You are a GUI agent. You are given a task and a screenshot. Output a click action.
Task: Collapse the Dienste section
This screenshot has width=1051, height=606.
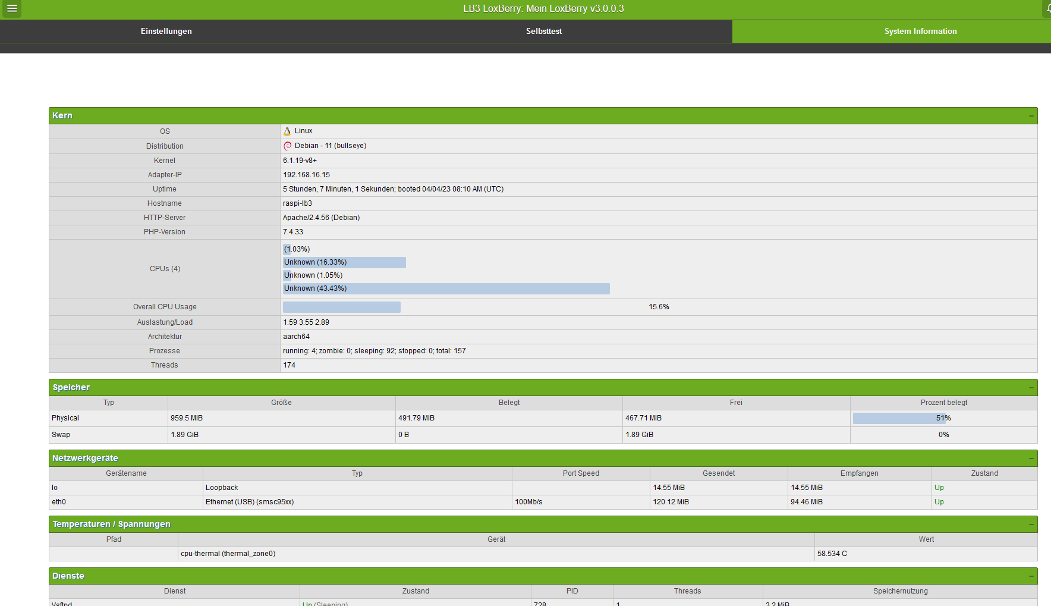click(x=1031, y=576)
